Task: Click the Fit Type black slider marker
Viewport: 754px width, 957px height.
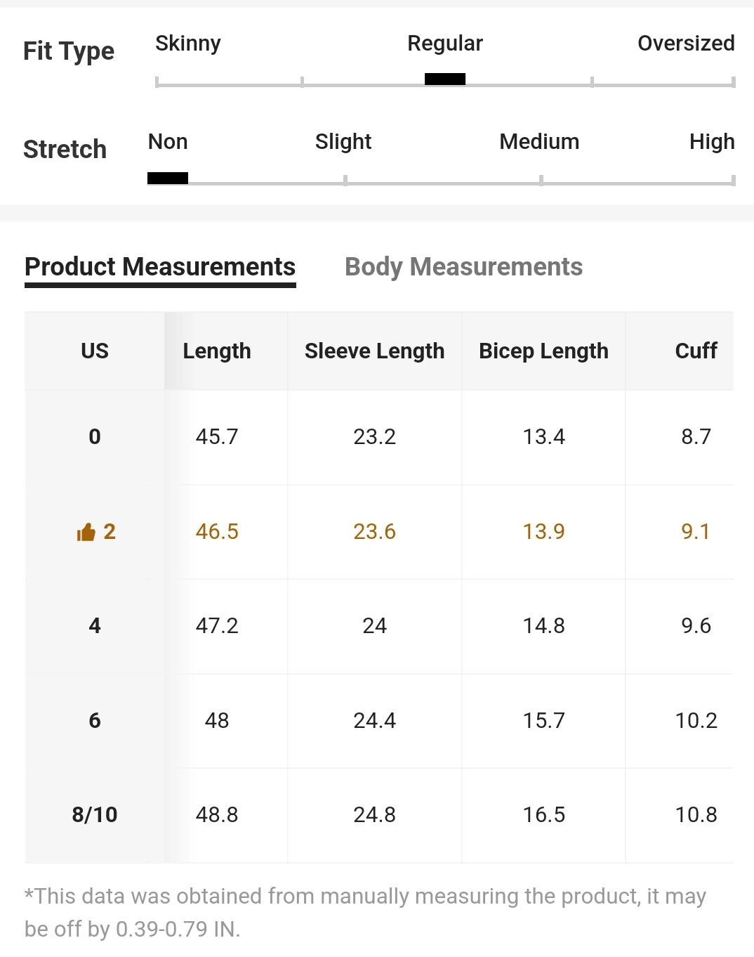Action: [x=445, y=79]
